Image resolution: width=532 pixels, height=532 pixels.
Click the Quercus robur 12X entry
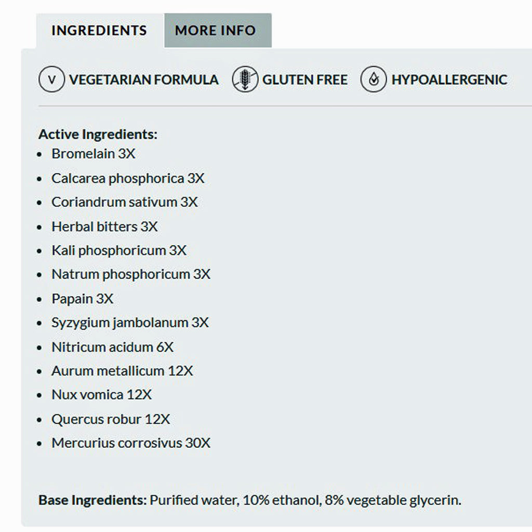[x=111, y=419]
